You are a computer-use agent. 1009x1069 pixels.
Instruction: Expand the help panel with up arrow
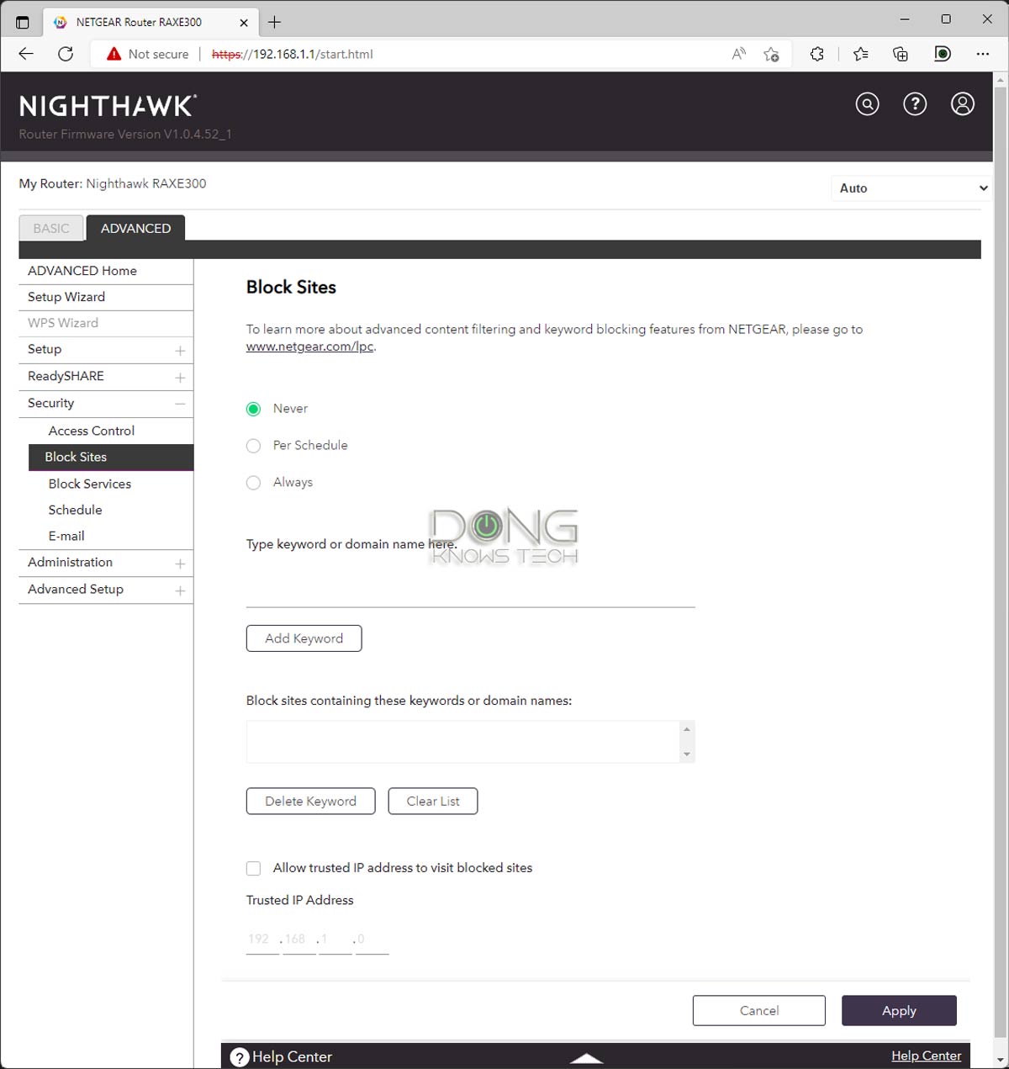coord(586,1058)
